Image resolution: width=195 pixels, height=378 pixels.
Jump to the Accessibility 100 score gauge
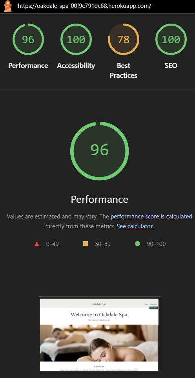[76, 39]
